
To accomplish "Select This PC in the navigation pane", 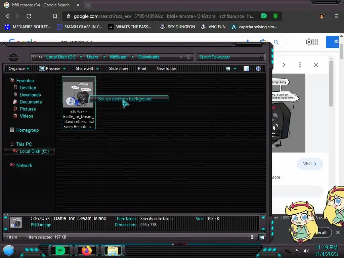I will (24, 144).
